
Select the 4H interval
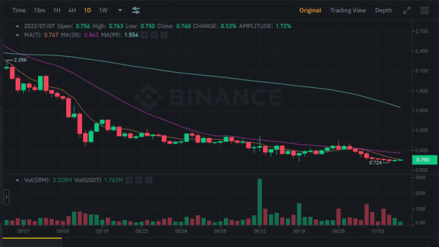pos(72,11)
